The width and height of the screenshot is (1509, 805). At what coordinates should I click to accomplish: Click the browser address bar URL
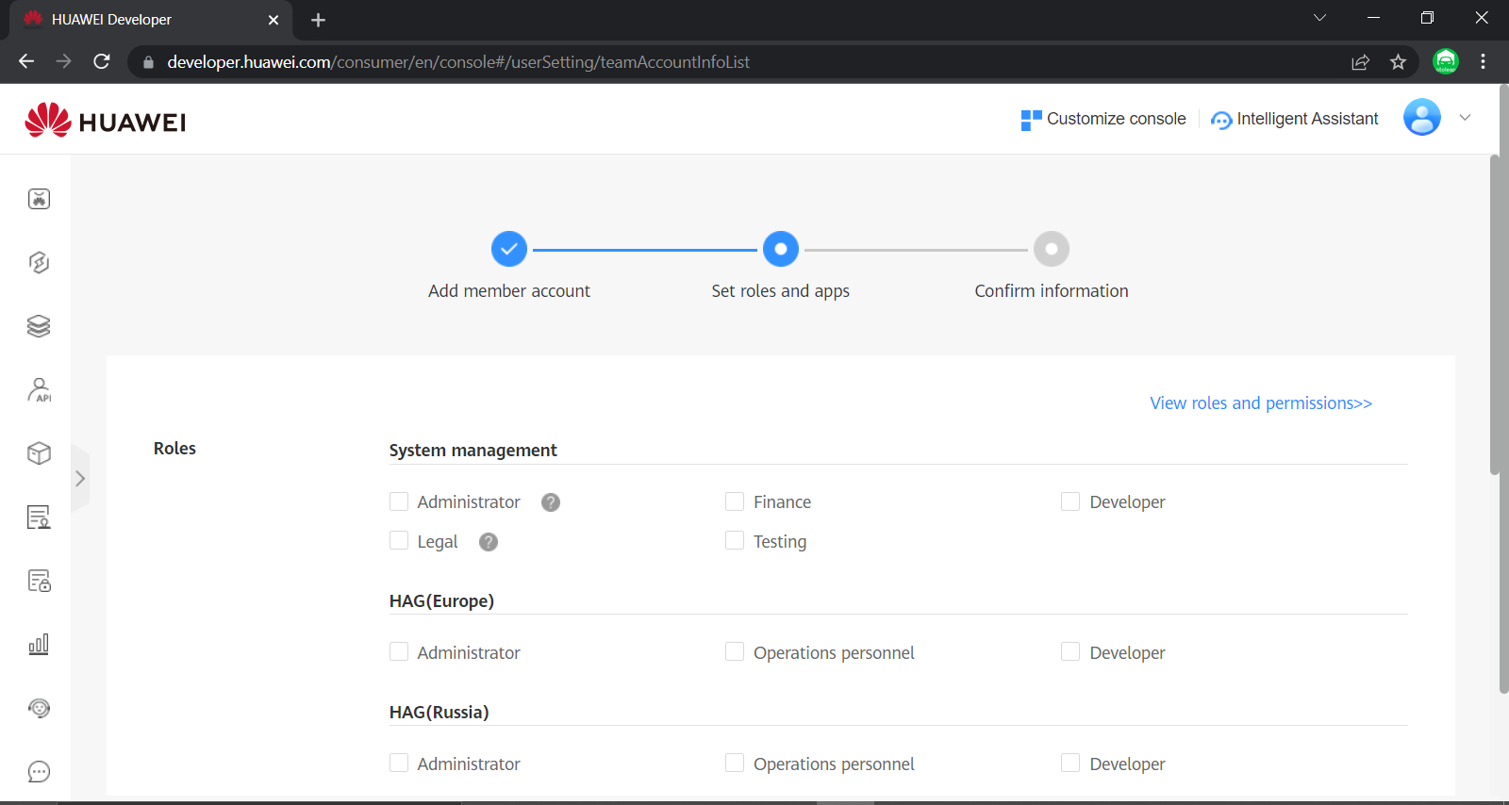458,62
